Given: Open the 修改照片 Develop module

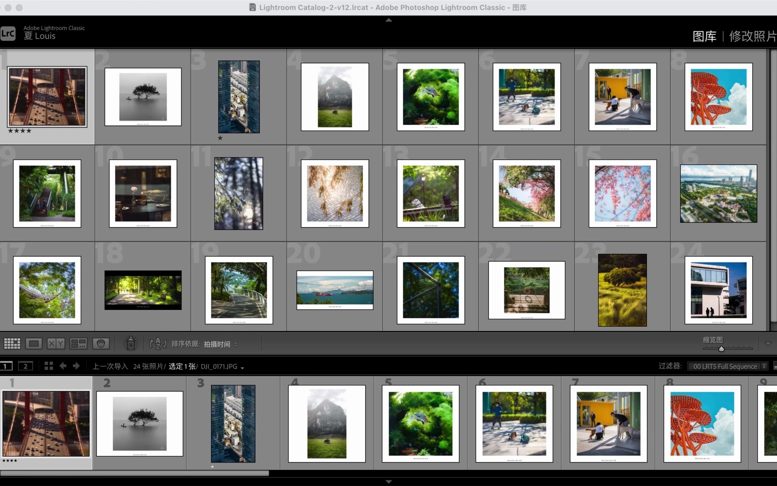Looking at the screenshot, I should click(x=753, y=36).
